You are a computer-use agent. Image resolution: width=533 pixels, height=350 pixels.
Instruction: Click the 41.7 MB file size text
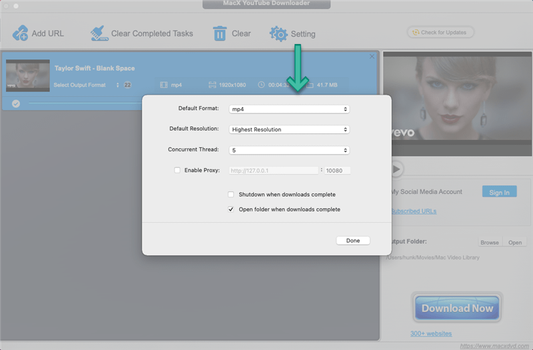(x=327, y=85)
